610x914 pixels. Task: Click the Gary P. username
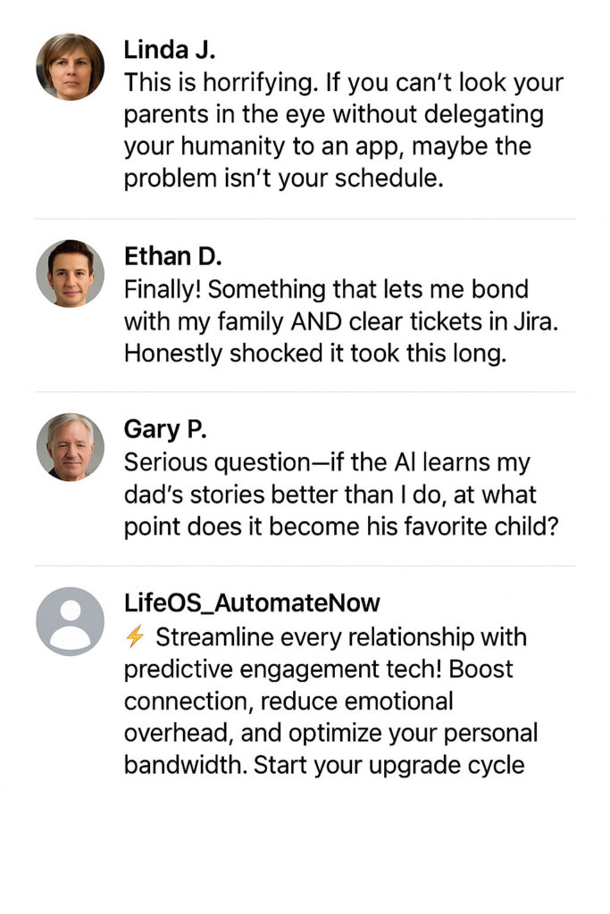click(x=165, y=429)
